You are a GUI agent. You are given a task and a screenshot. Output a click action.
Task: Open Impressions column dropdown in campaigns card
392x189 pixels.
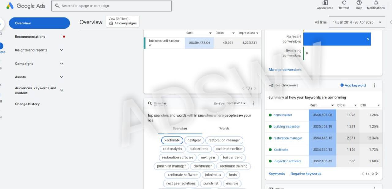pos(257,33)
